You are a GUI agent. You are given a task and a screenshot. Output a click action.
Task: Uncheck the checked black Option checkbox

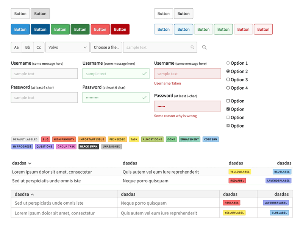click(228, 109)
